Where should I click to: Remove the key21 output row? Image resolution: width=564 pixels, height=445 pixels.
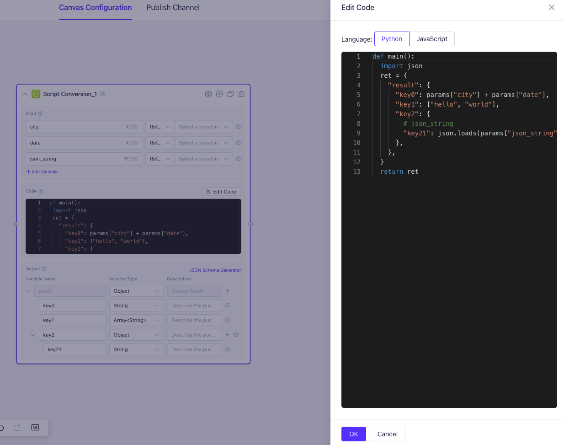tap(228, 349)
